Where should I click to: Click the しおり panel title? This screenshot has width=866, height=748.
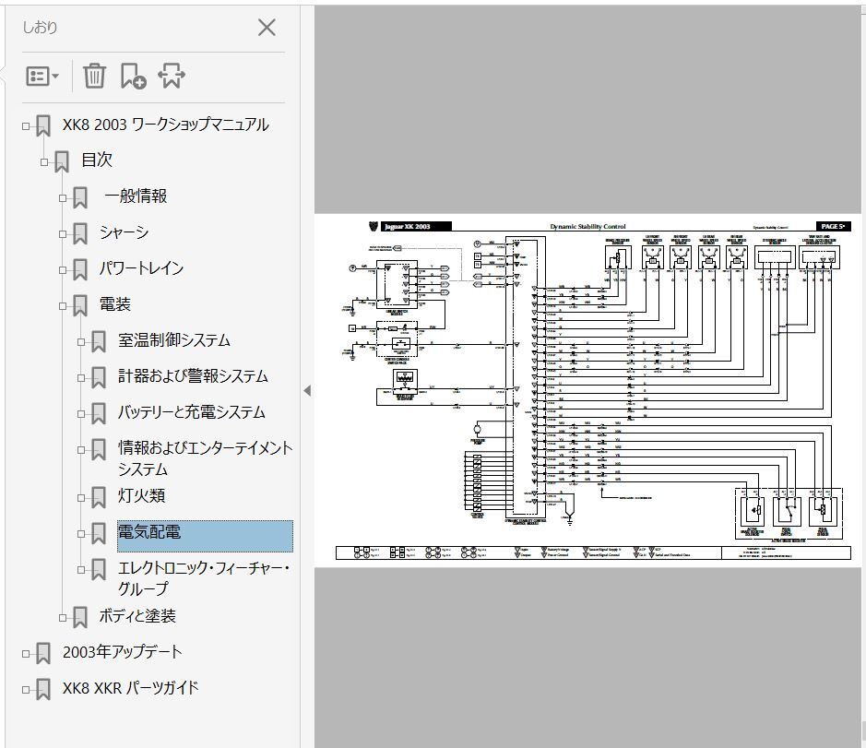click(x=40, y=27)
